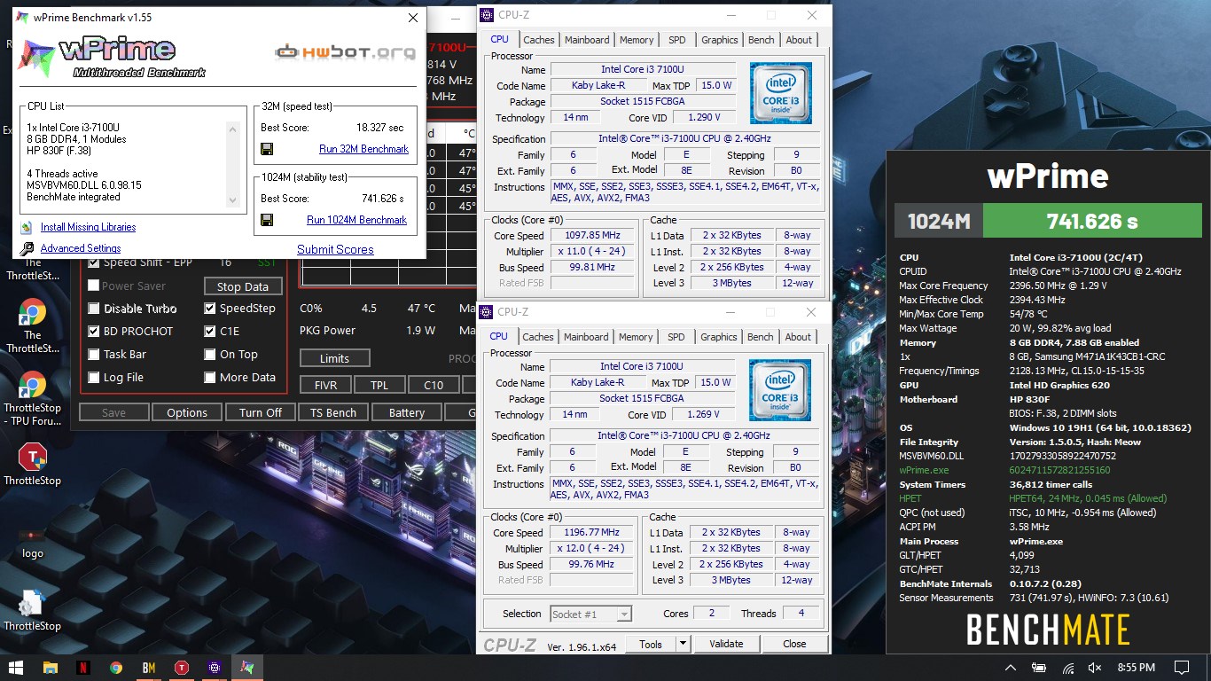1211x681 pixels.
Task: Open the About tab in lower CPU-Z
Action: point(798,337)
